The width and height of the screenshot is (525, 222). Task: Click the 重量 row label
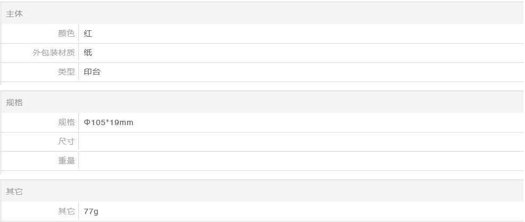click(x=67, y=161)
